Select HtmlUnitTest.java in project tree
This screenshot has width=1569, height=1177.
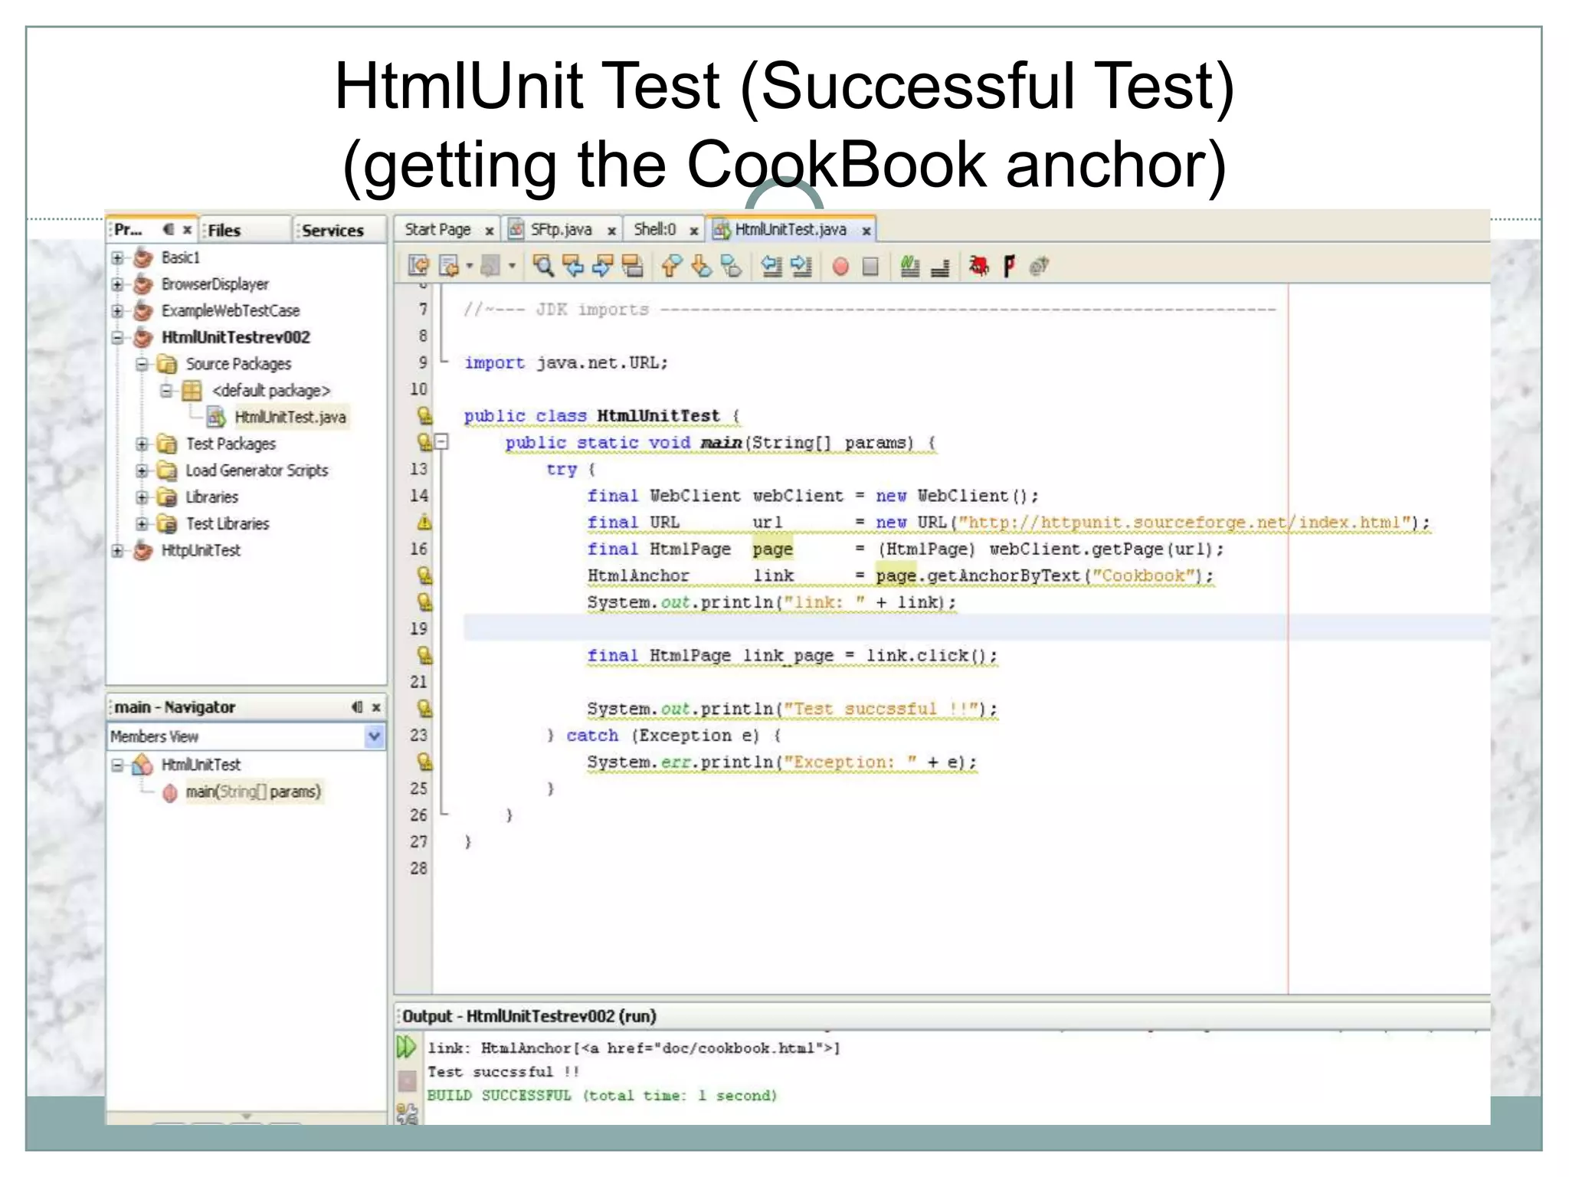click(x=290, y=417)
